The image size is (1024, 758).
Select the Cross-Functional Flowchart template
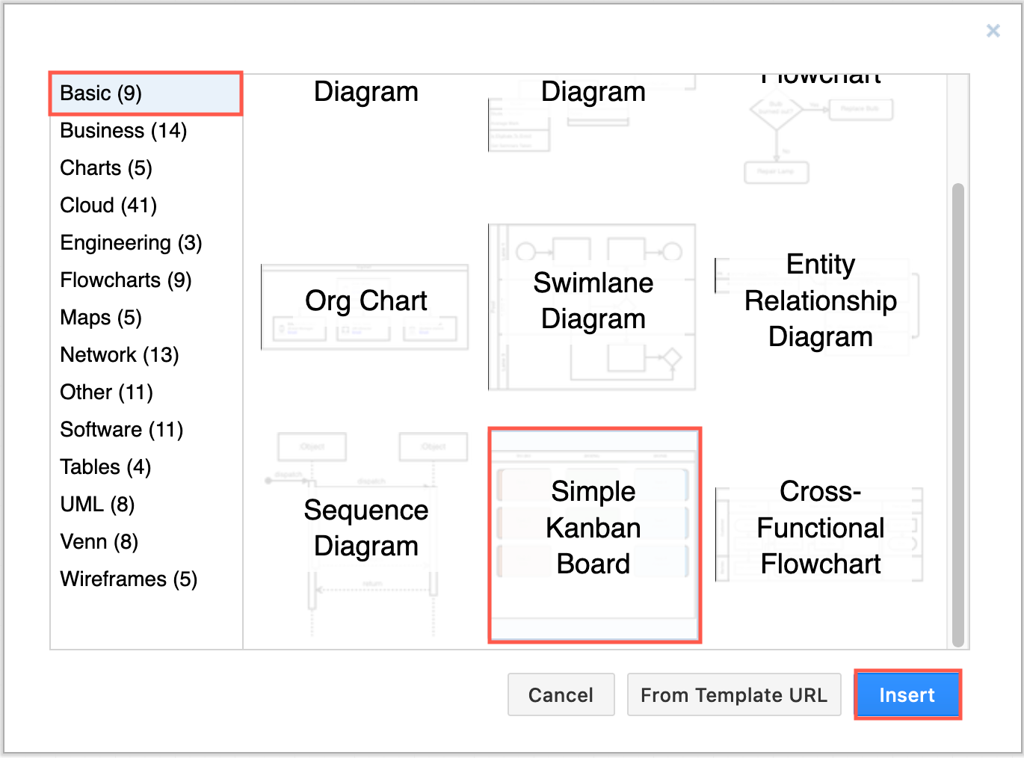pos(820,527)
